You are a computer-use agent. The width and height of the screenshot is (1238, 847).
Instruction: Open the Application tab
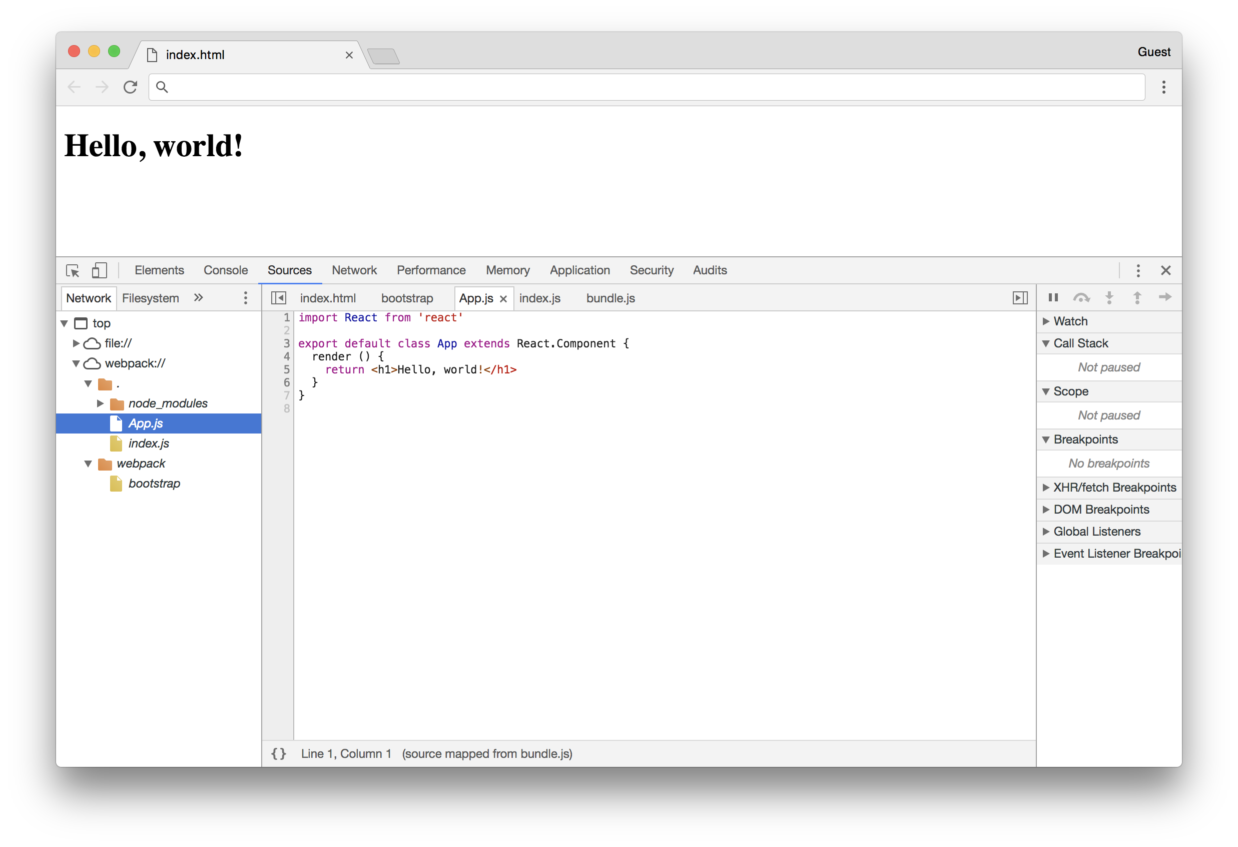pos(580,270)
